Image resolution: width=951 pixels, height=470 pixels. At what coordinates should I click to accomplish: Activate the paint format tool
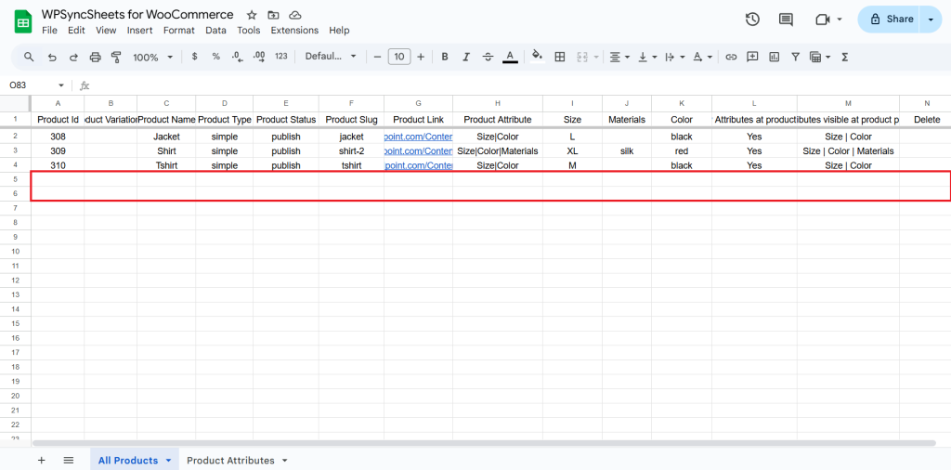point(116,57)
